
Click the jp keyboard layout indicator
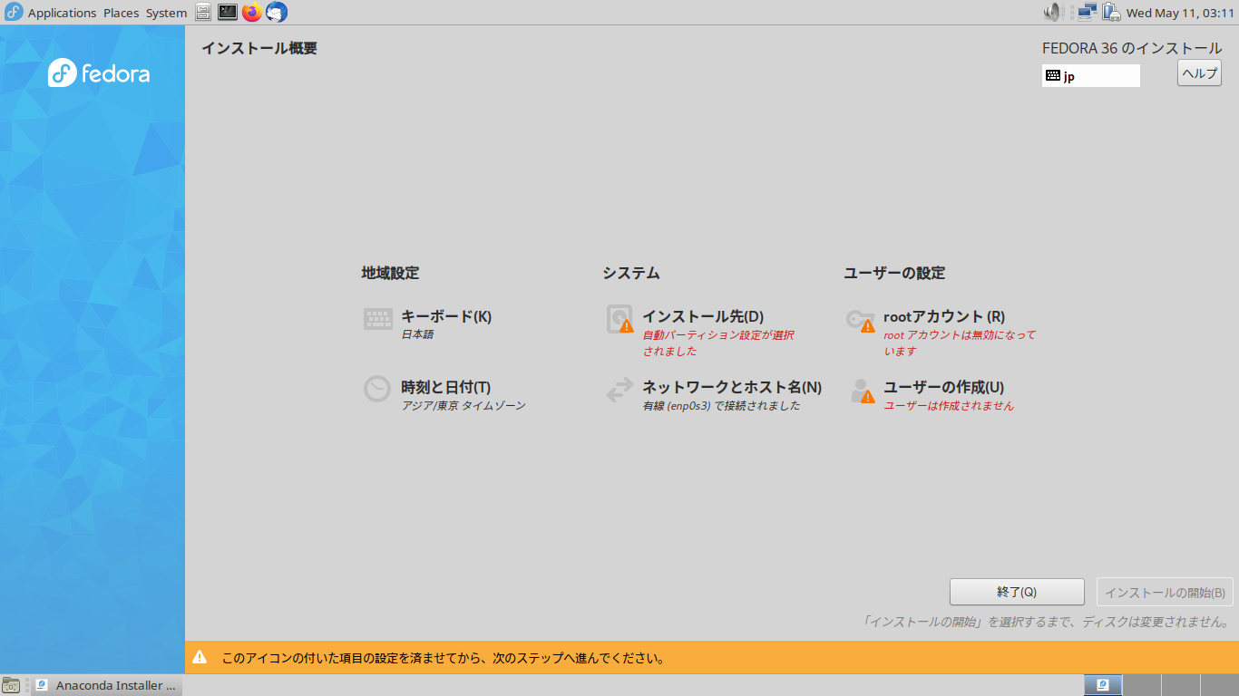pos(1091,76)
